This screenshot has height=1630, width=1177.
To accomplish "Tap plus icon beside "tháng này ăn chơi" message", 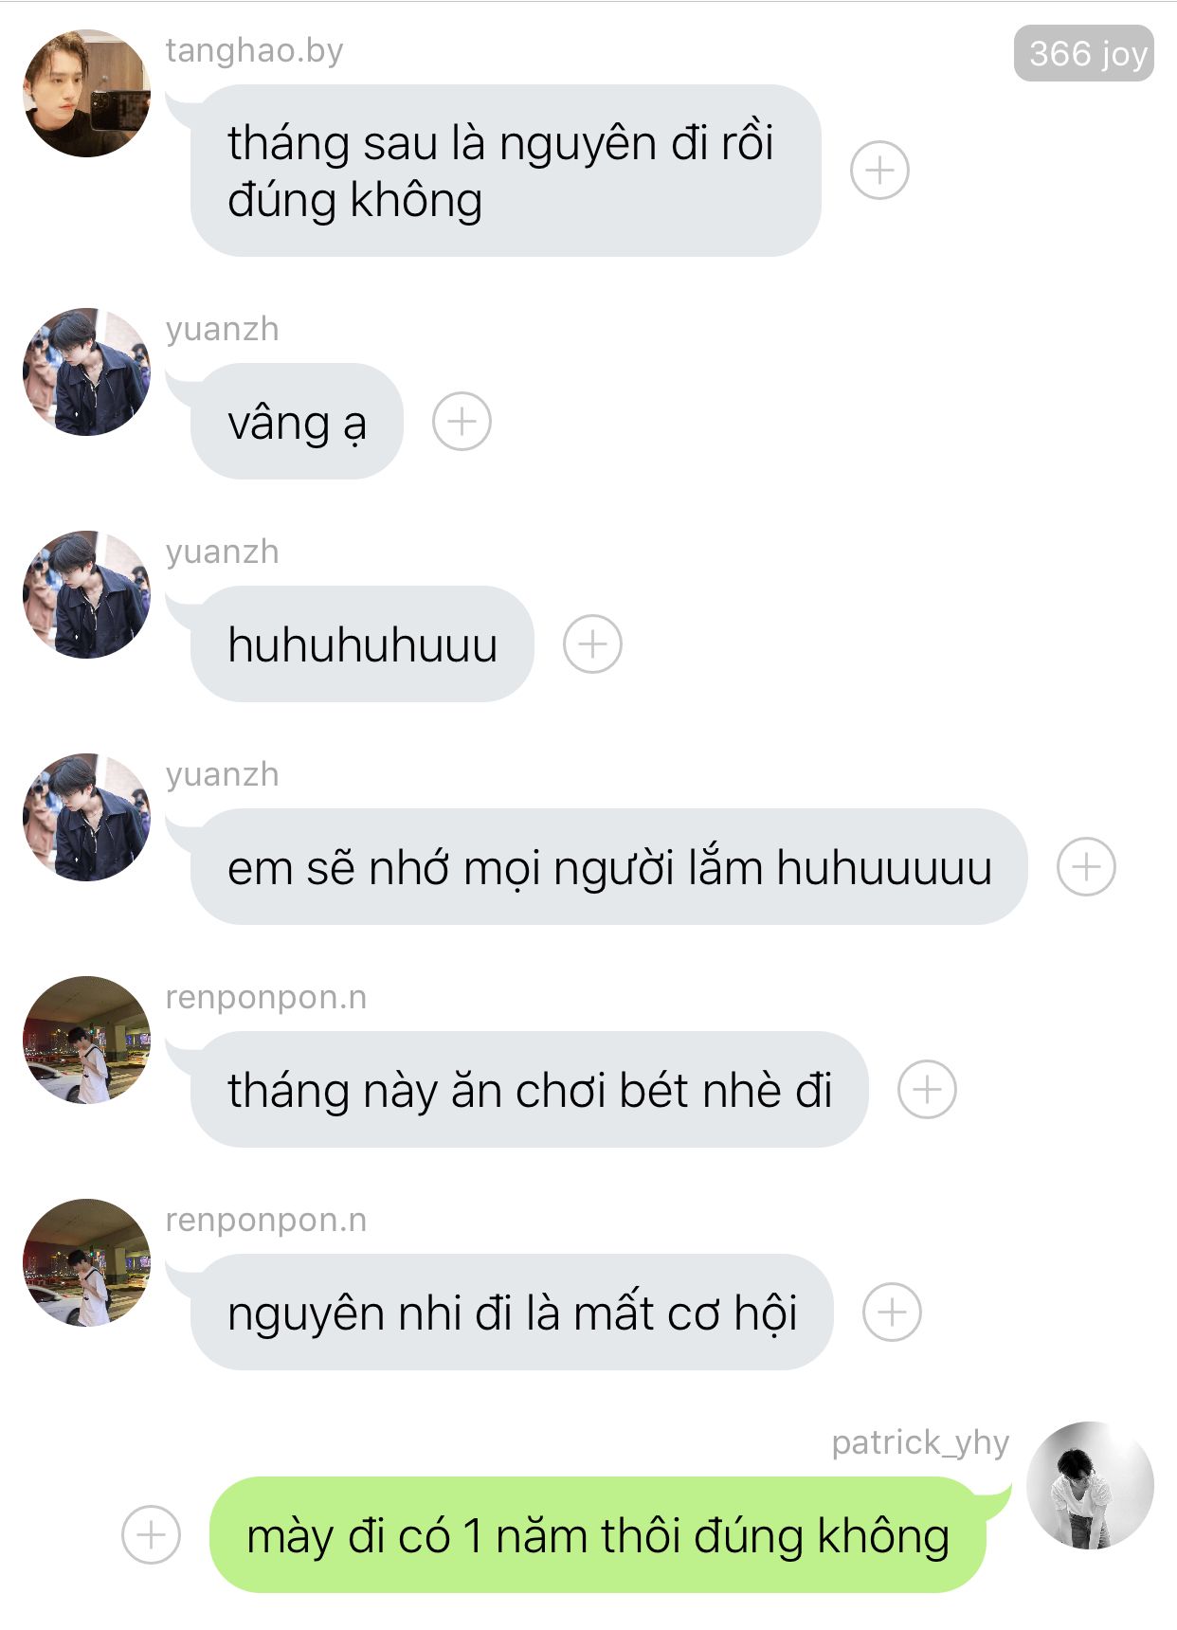I will 927,1089.
